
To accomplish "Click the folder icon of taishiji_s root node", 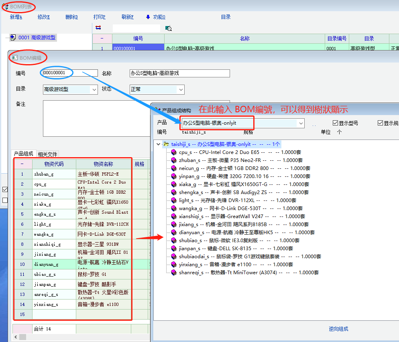I will [x=166, y=144].
